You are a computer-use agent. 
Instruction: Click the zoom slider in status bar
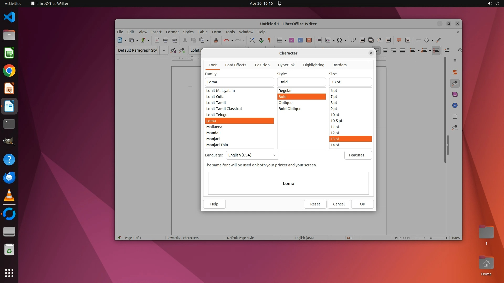coord(431,238)
